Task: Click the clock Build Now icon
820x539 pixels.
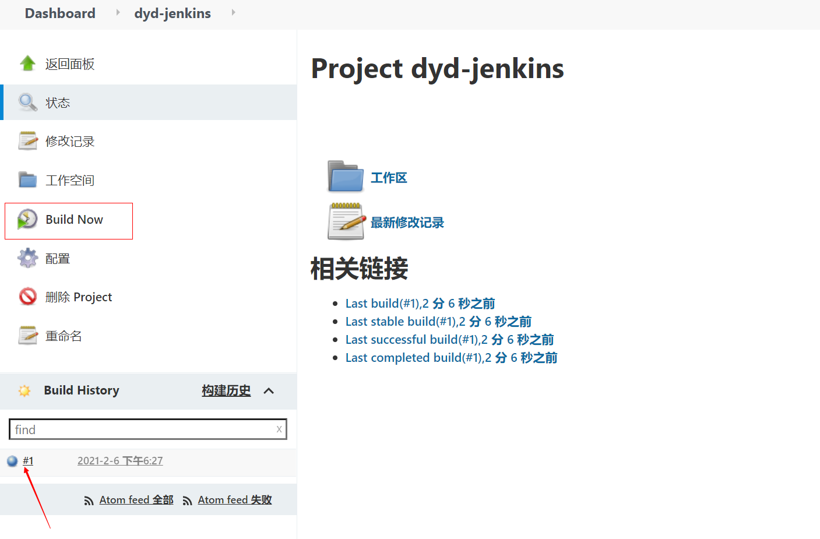Action: 27,219
